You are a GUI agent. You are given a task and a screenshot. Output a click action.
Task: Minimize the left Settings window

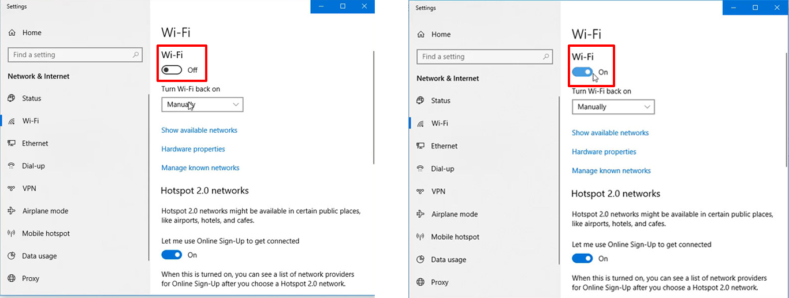click(x=321, y=6)
